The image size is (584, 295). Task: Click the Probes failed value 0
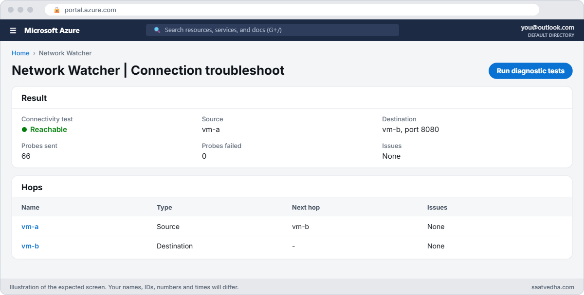204,156
